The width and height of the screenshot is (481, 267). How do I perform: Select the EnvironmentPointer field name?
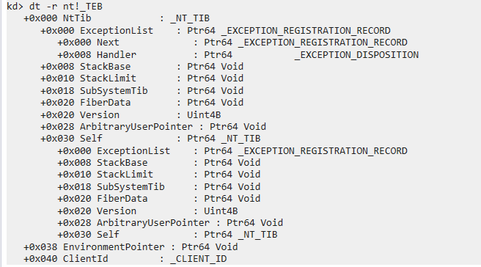114,247
